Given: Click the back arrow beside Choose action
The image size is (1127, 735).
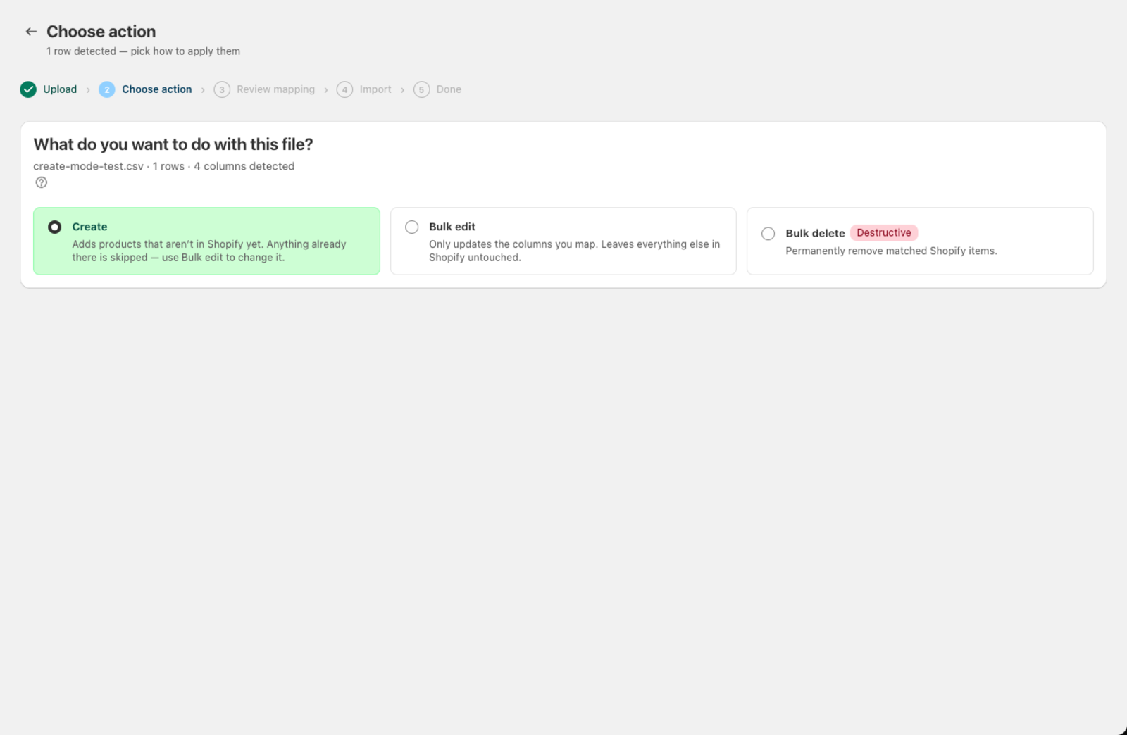Looking at the screenshot, I should [31, 32].
